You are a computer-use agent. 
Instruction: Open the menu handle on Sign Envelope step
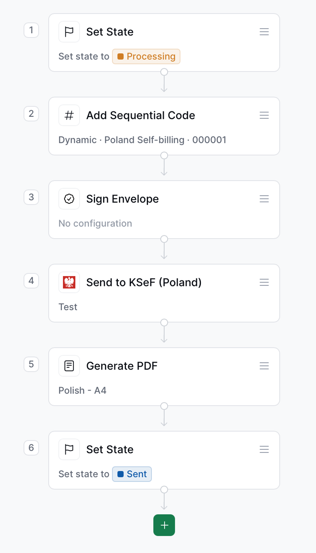click(x=264, y=198)
